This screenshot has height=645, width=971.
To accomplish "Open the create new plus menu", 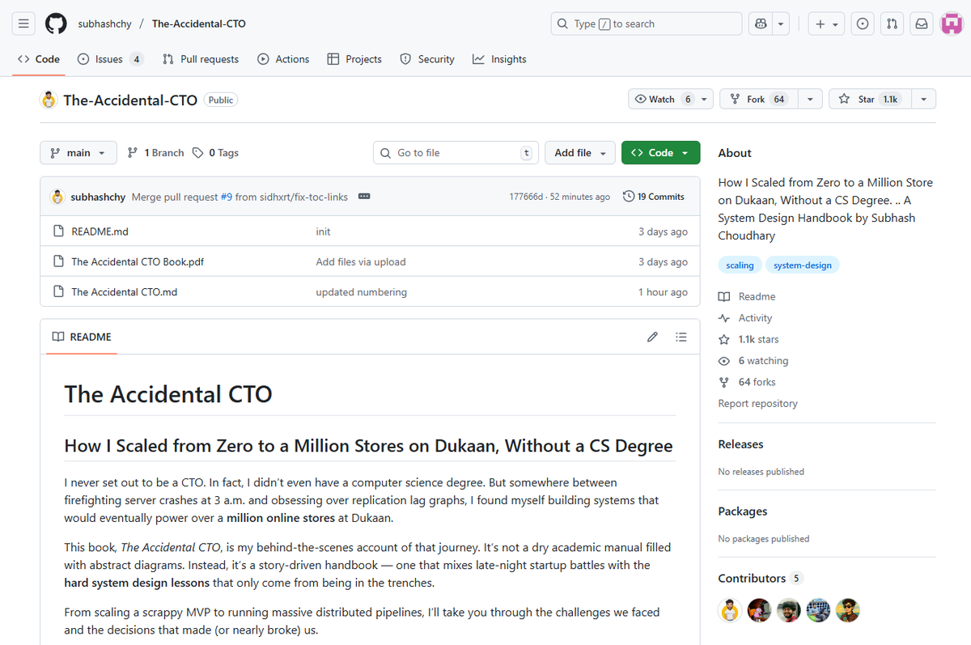I will point(826,24).
